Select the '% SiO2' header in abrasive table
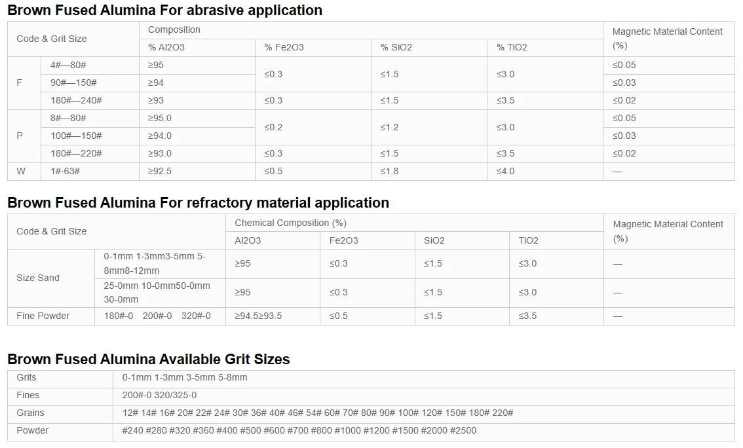Viewport: 743px width, 448px height. pyautogui.click(x=429, y=47)
